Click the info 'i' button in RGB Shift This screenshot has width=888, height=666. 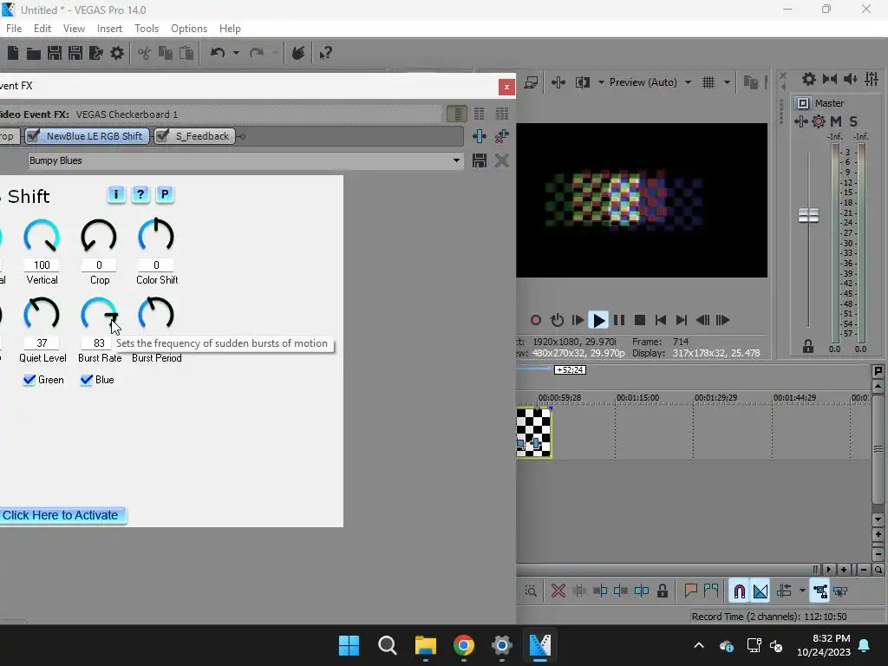tap(116, 194)
